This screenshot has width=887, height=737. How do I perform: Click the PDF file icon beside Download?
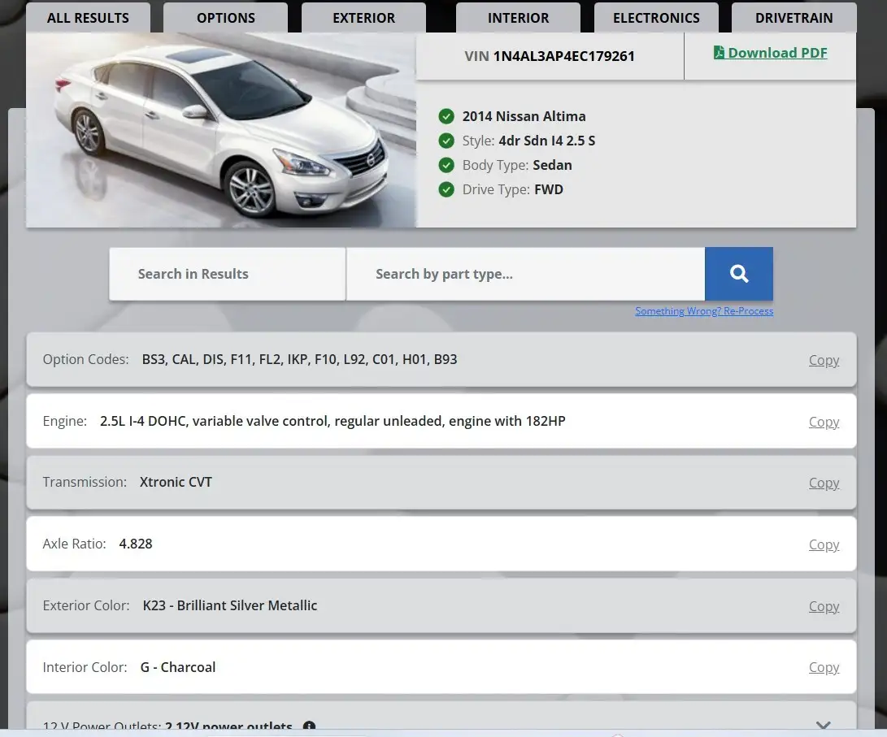(x=719, y=53)
